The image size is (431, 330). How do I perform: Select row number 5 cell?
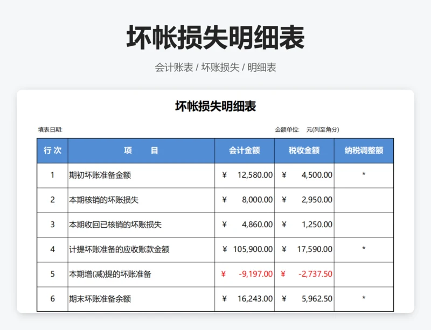[x=52, y=274]
